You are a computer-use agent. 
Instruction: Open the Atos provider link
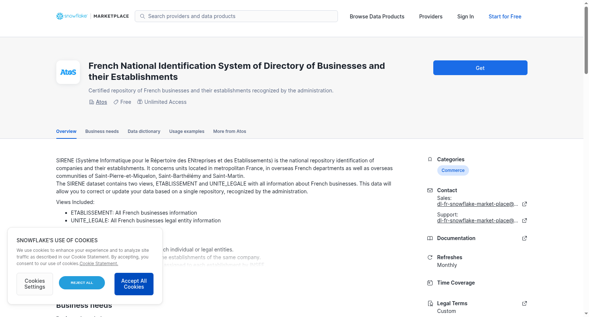coord(102,102)
